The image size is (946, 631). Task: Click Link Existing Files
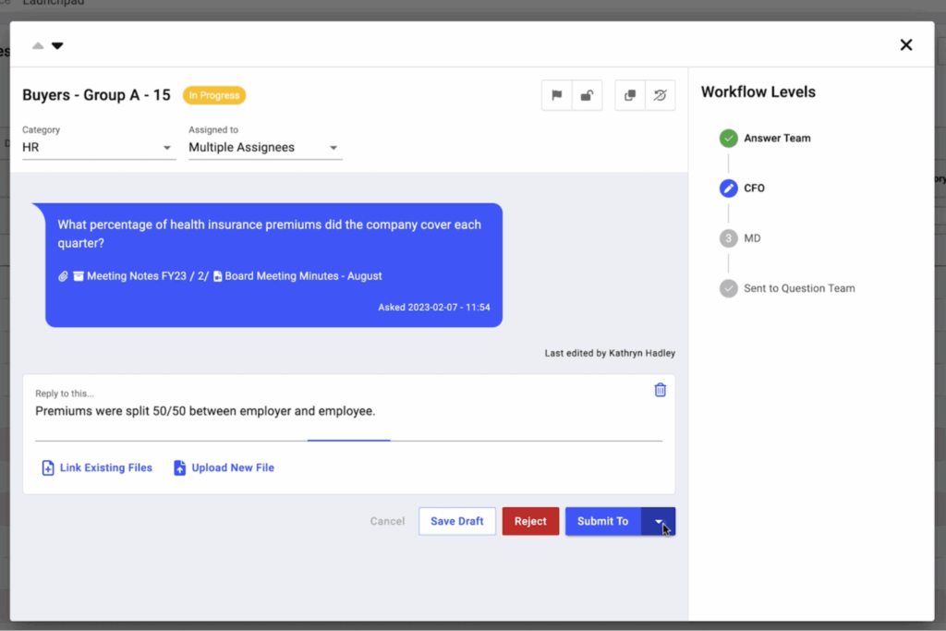tap(97, 468)
